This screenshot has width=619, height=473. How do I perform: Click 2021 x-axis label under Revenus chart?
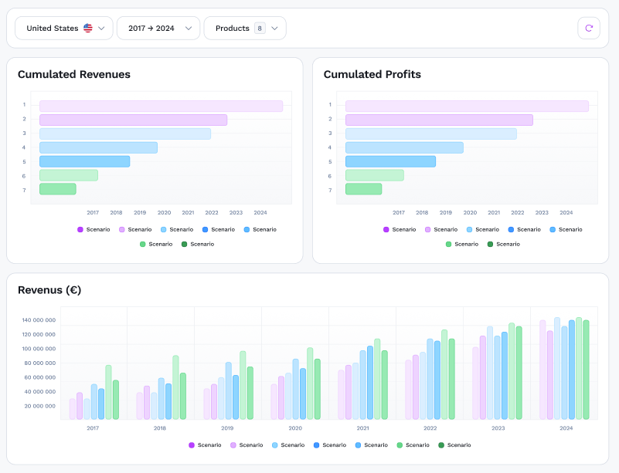click(362, 428)
